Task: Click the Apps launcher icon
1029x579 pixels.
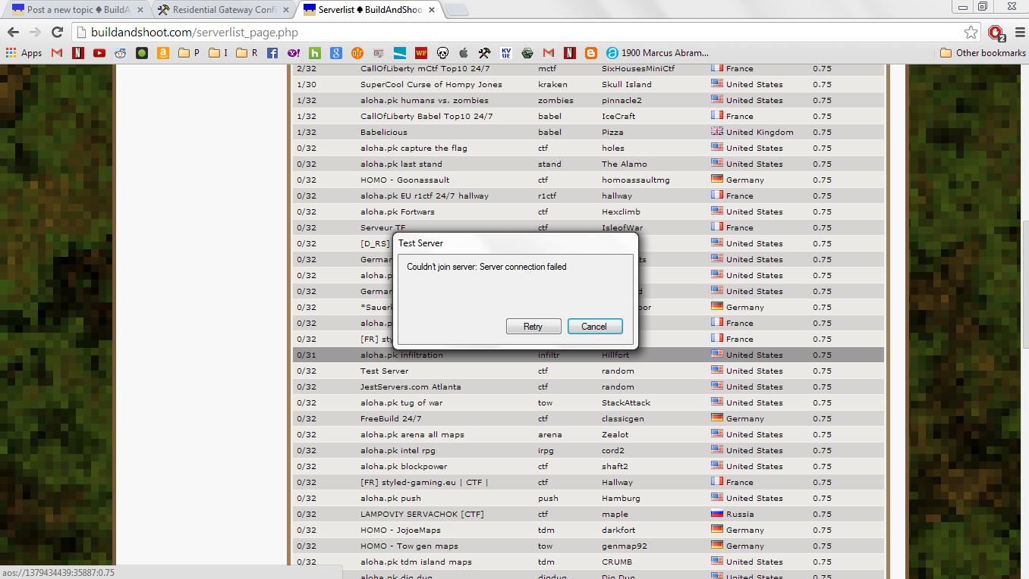Action: pyautogui.click(x=11, y=53)
